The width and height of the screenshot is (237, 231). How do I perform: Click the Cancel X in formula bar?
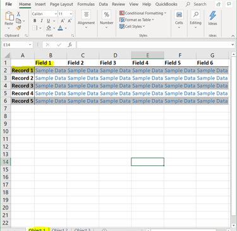point(48,45)
